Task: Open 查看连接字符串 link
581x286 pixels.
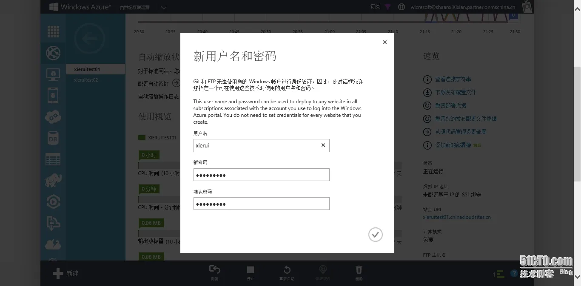Action: click(x=453, y=79)
